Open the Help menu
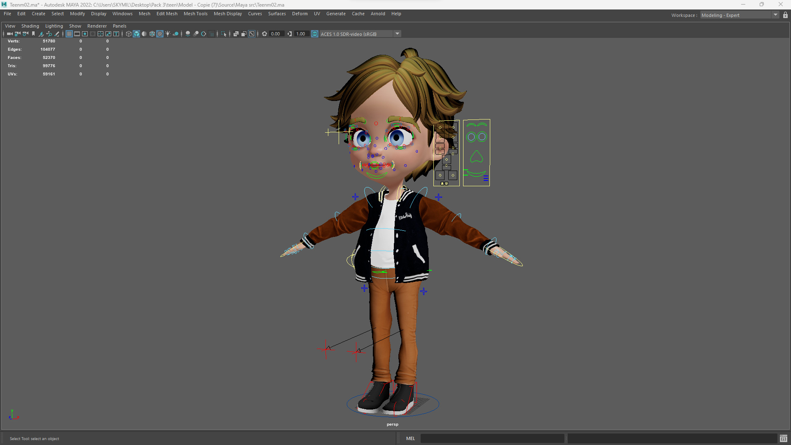The image size is (791, 445). [x=396, y=14]
